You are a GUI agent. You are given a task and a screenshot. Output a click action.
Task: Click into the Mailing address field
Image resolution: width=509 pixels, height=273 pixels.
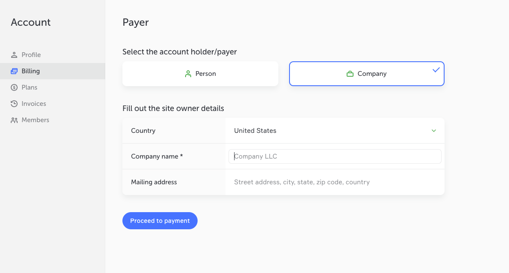[335, 182]
